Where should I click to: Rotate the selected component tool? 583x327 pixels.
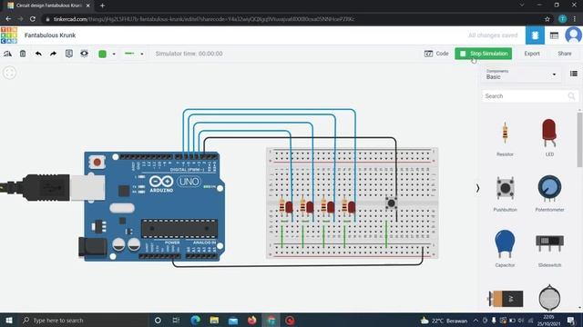click(x=7, y=54)
